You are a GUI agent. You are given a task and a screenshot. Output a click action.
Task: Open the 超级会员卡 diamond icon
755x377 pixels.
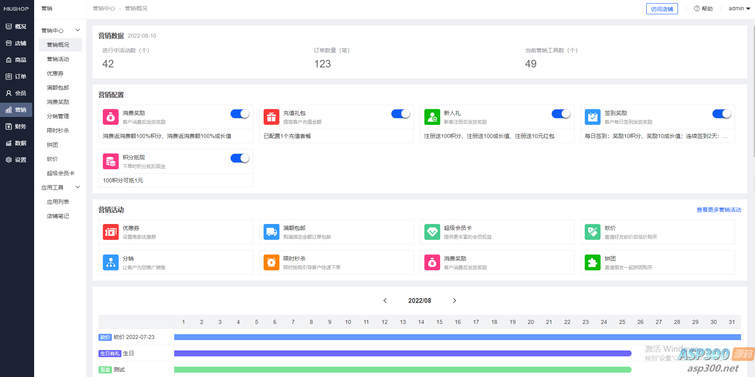tap(432, 232)
